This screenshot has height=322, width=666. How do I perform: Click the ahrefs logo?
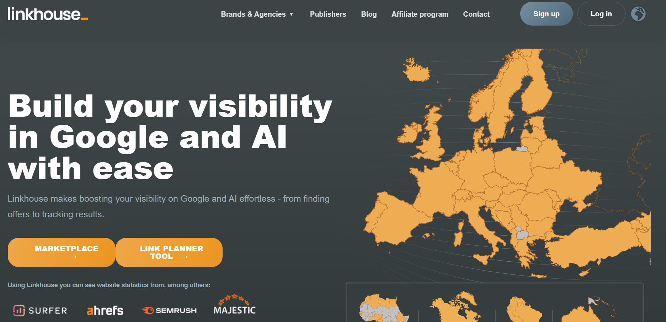105,311
